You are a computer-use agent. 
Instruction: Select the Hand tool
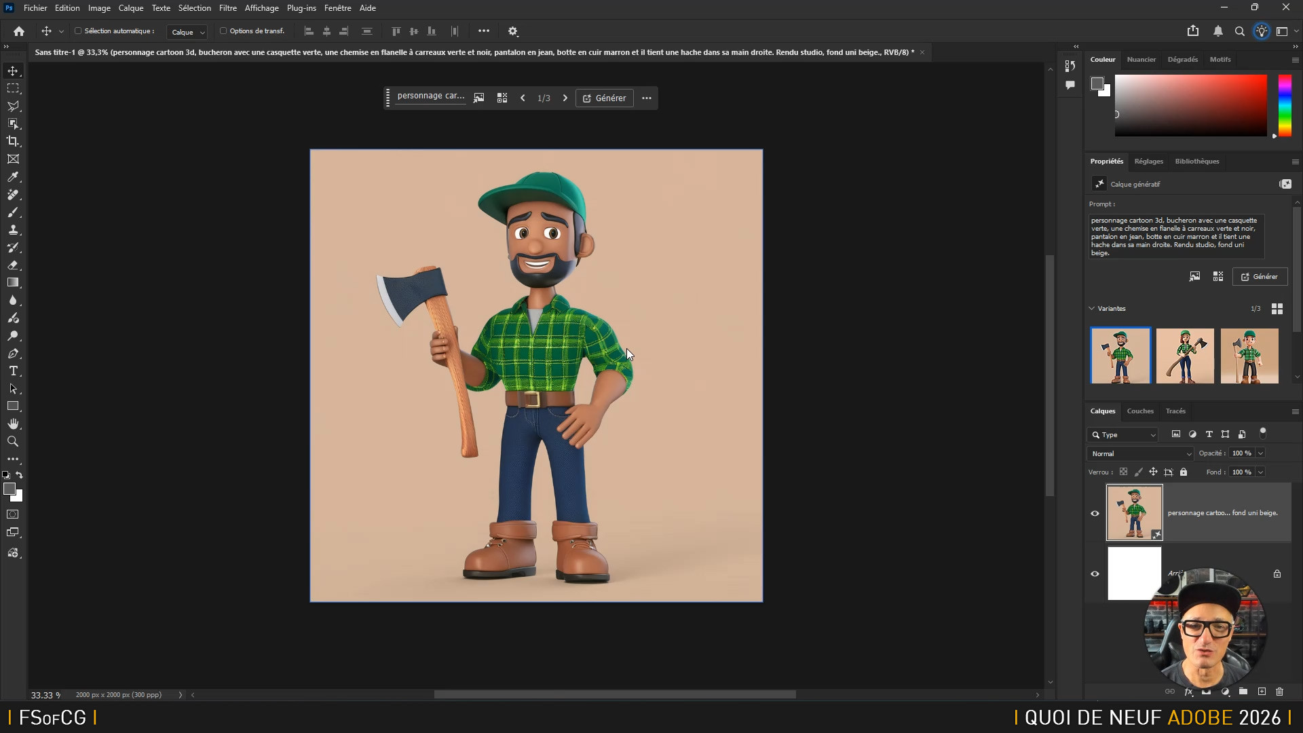pos(13,424)
